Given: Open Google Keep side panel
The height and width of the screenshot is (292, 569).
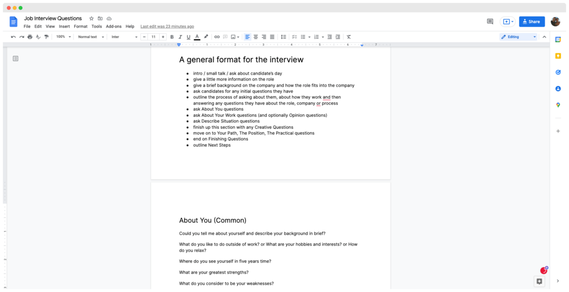Looking at the screenshot, I should click(x=558, y=56).
